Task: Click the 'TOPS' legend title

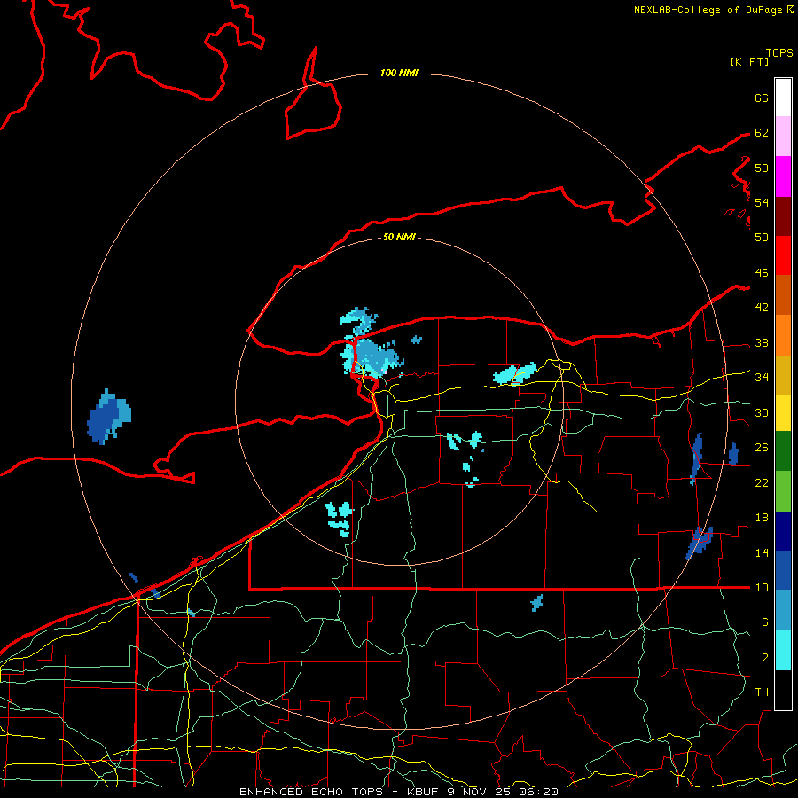Action: click(779, 53)
